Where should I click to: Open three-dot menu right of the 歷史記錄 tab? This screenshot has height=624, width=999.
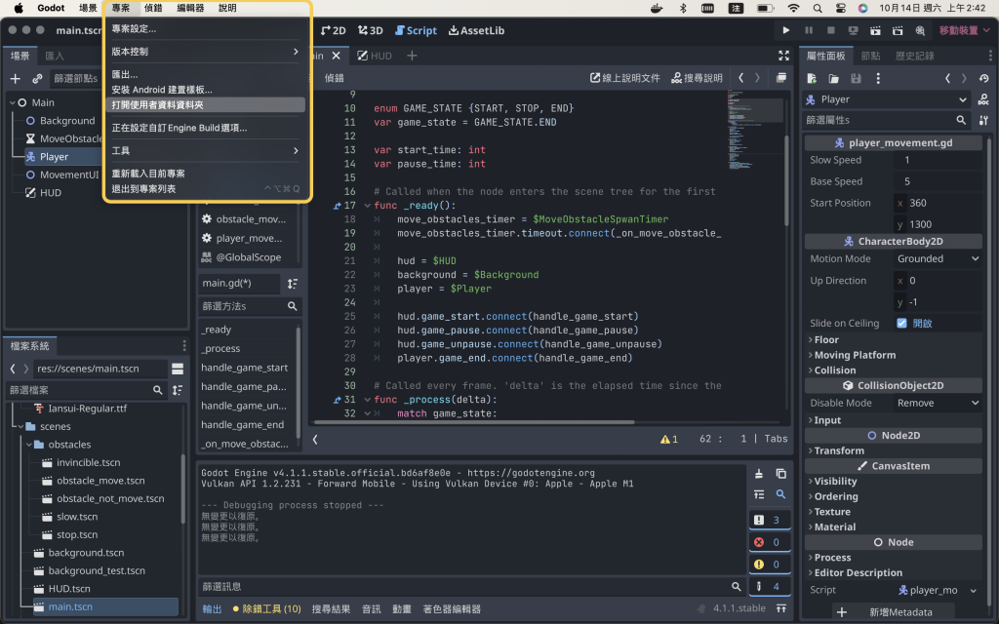990,56
